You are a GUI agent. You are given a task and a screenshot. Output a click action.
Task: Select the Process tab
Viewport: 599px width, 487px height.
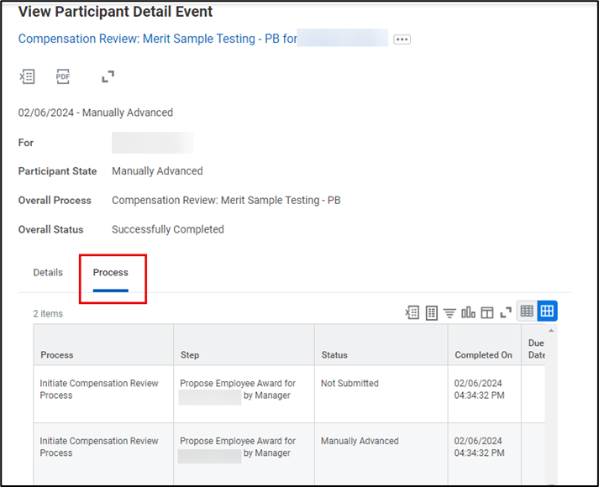click(111, 273)
